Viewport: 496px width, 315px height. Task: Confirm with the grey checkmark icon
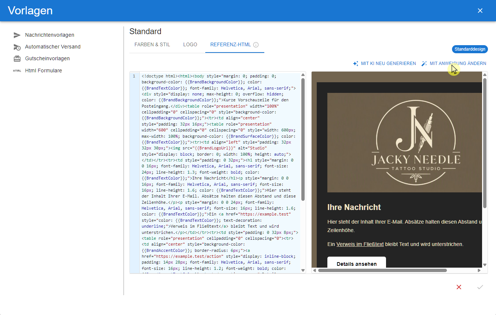click(x=480, y=287)
